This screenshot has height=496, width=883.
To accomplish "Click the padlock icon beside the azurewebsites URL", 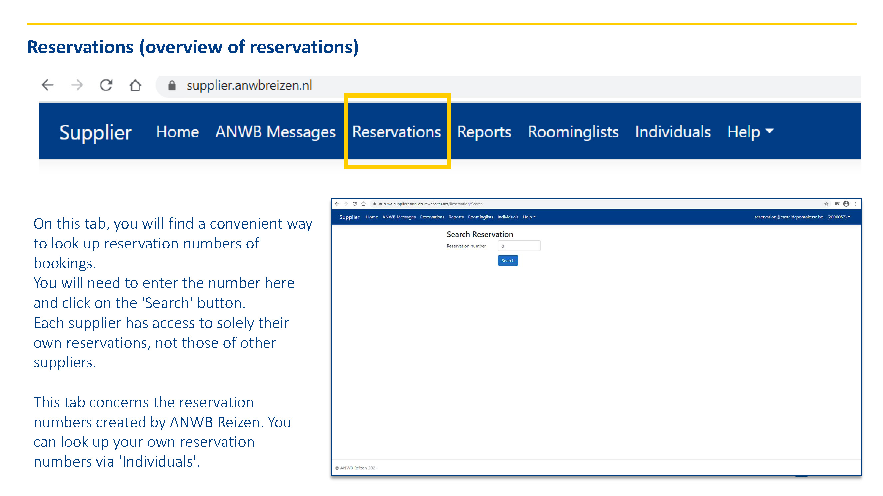I will (374, 204).
